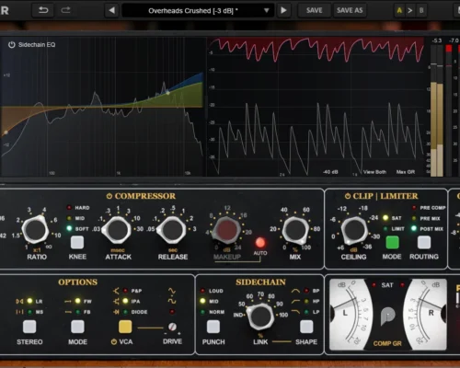Click the LR stereo icon
This screenshot has width=460, height=368.
19,302
